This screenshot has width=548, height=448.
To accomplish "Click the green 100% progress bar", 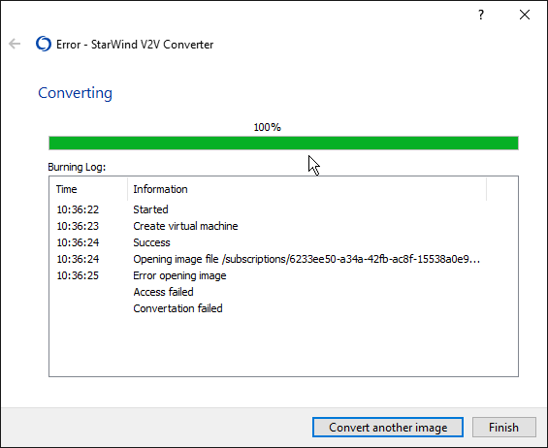I will click(x=283, y=144).
